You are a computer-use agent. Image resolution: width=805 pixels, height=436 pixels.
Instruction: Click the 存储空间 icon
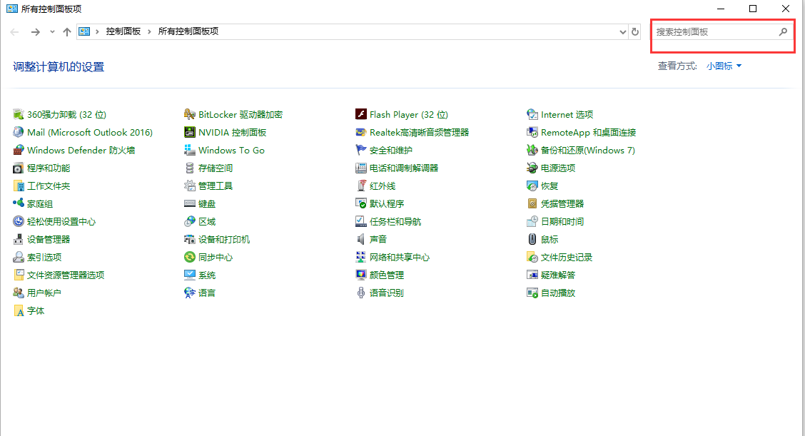click(189, 168)
